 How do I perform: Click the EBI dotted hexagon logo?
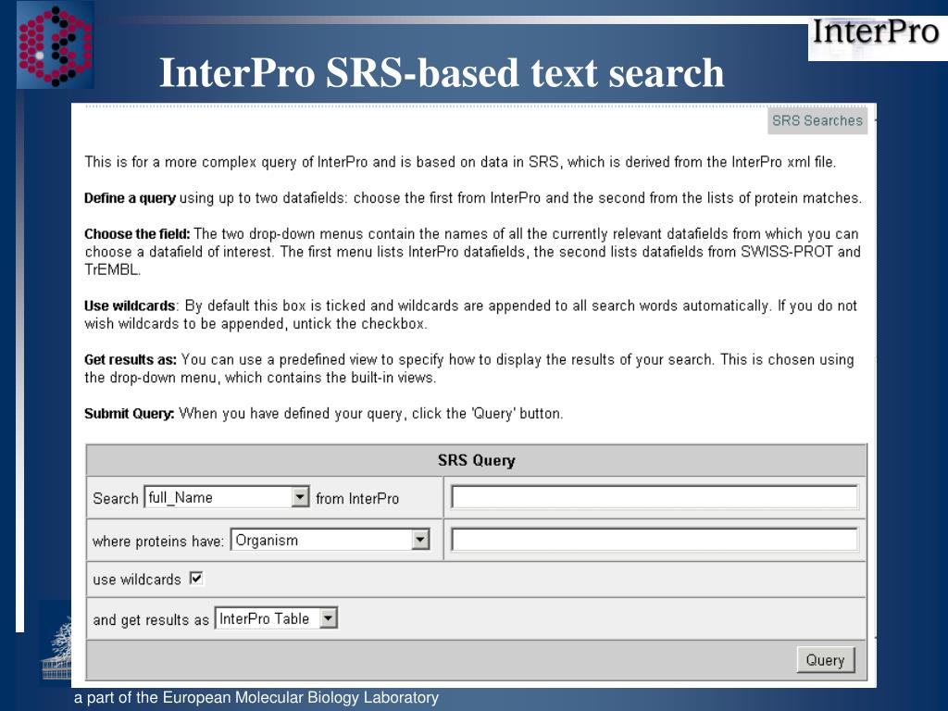click(55, 45)
